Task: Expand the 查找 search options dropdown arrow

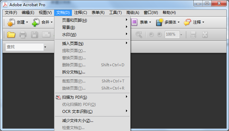Action: coord(45,47)
